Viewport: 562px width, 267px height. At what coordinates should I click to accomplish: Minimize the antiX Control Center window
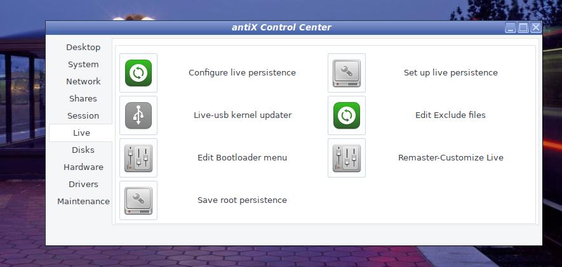click(x=511, y=28)
